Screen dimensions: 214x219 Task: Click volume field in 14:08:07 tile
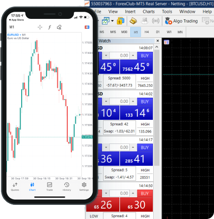(x=119, y=56)
